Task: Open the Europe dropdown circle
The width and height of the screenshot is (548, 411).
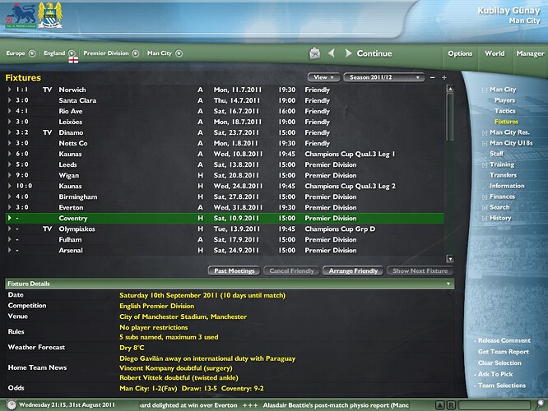Action: coord(32,53)
